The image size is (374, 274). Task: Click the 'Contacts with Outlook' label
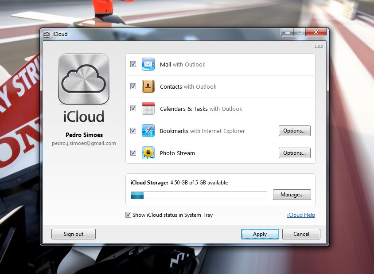click(x=188, y=86)
